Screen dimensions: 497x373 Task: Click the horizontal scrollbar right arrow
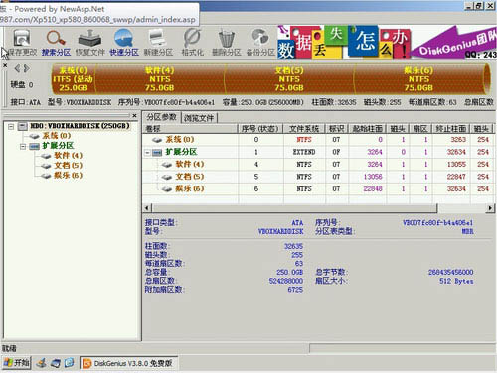click(x=490, y=208)
